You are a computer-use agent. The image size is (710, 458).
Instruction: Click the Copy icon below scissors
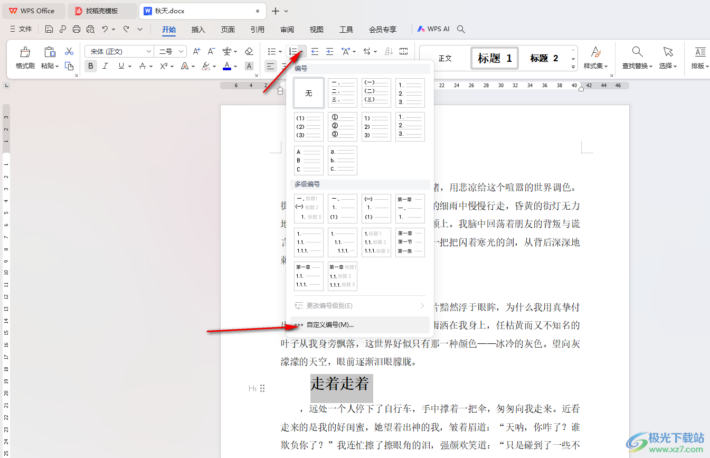click(69, 66)
